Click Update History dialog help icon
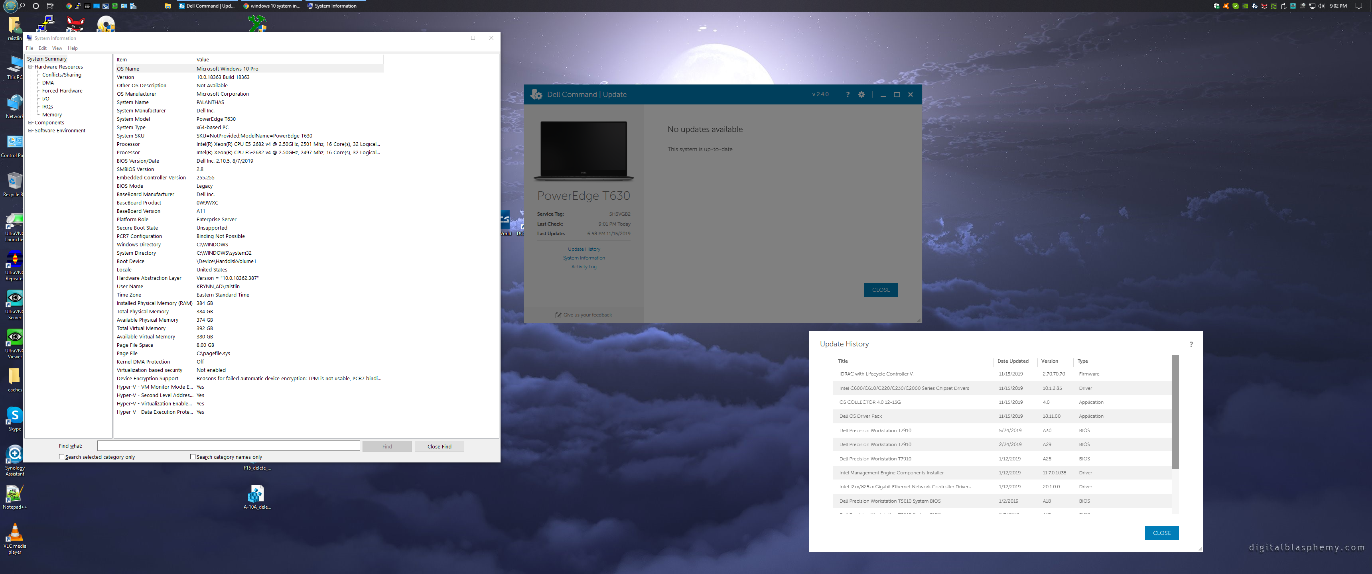 [x=1191, y=344]
